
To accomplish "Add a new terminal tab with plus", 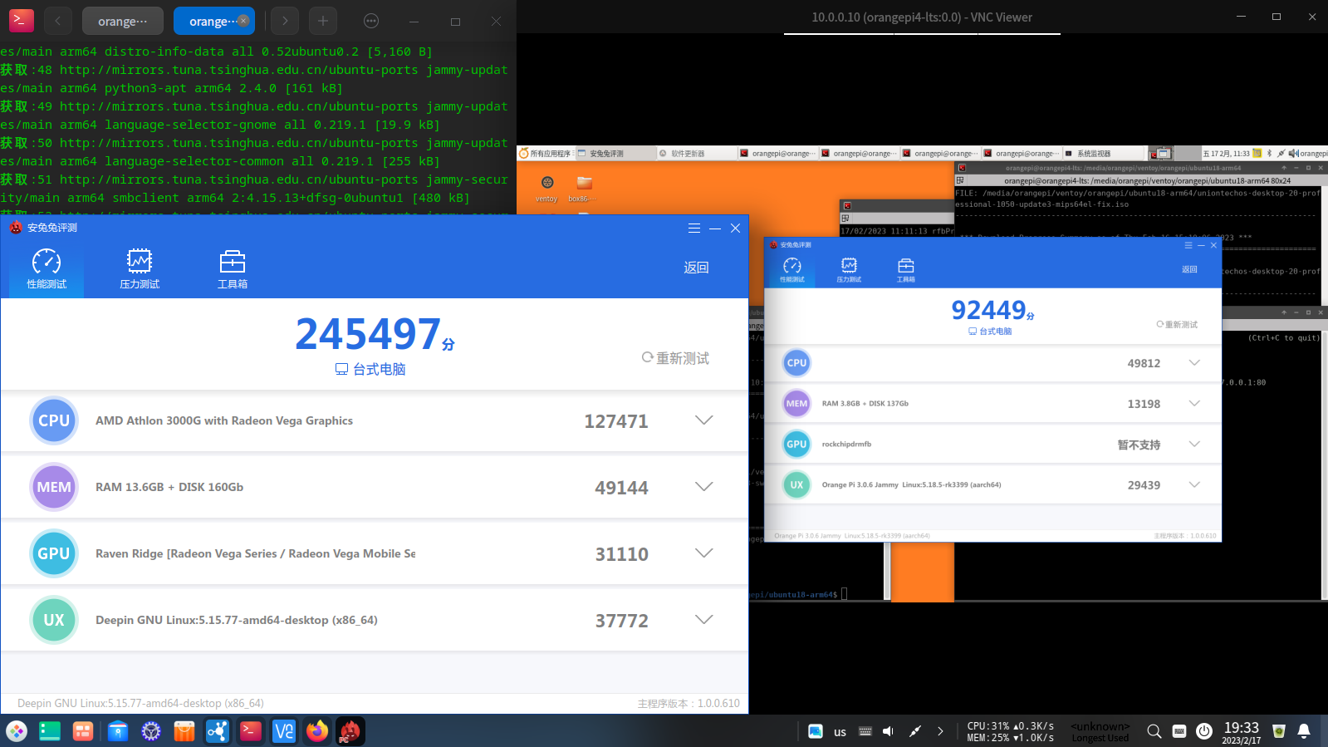I will coord(323,21).
